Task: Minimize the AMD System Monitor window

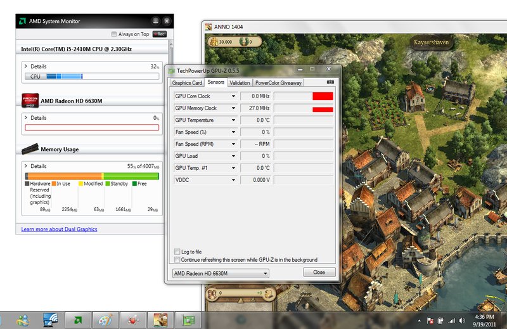Action: click(155, 21)
